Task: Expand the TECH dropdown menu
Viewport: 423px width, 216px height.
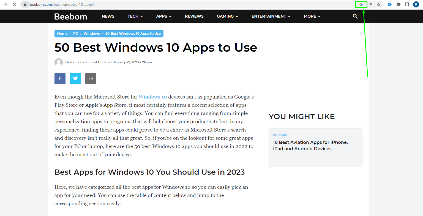Action: (x=135, y=16)
